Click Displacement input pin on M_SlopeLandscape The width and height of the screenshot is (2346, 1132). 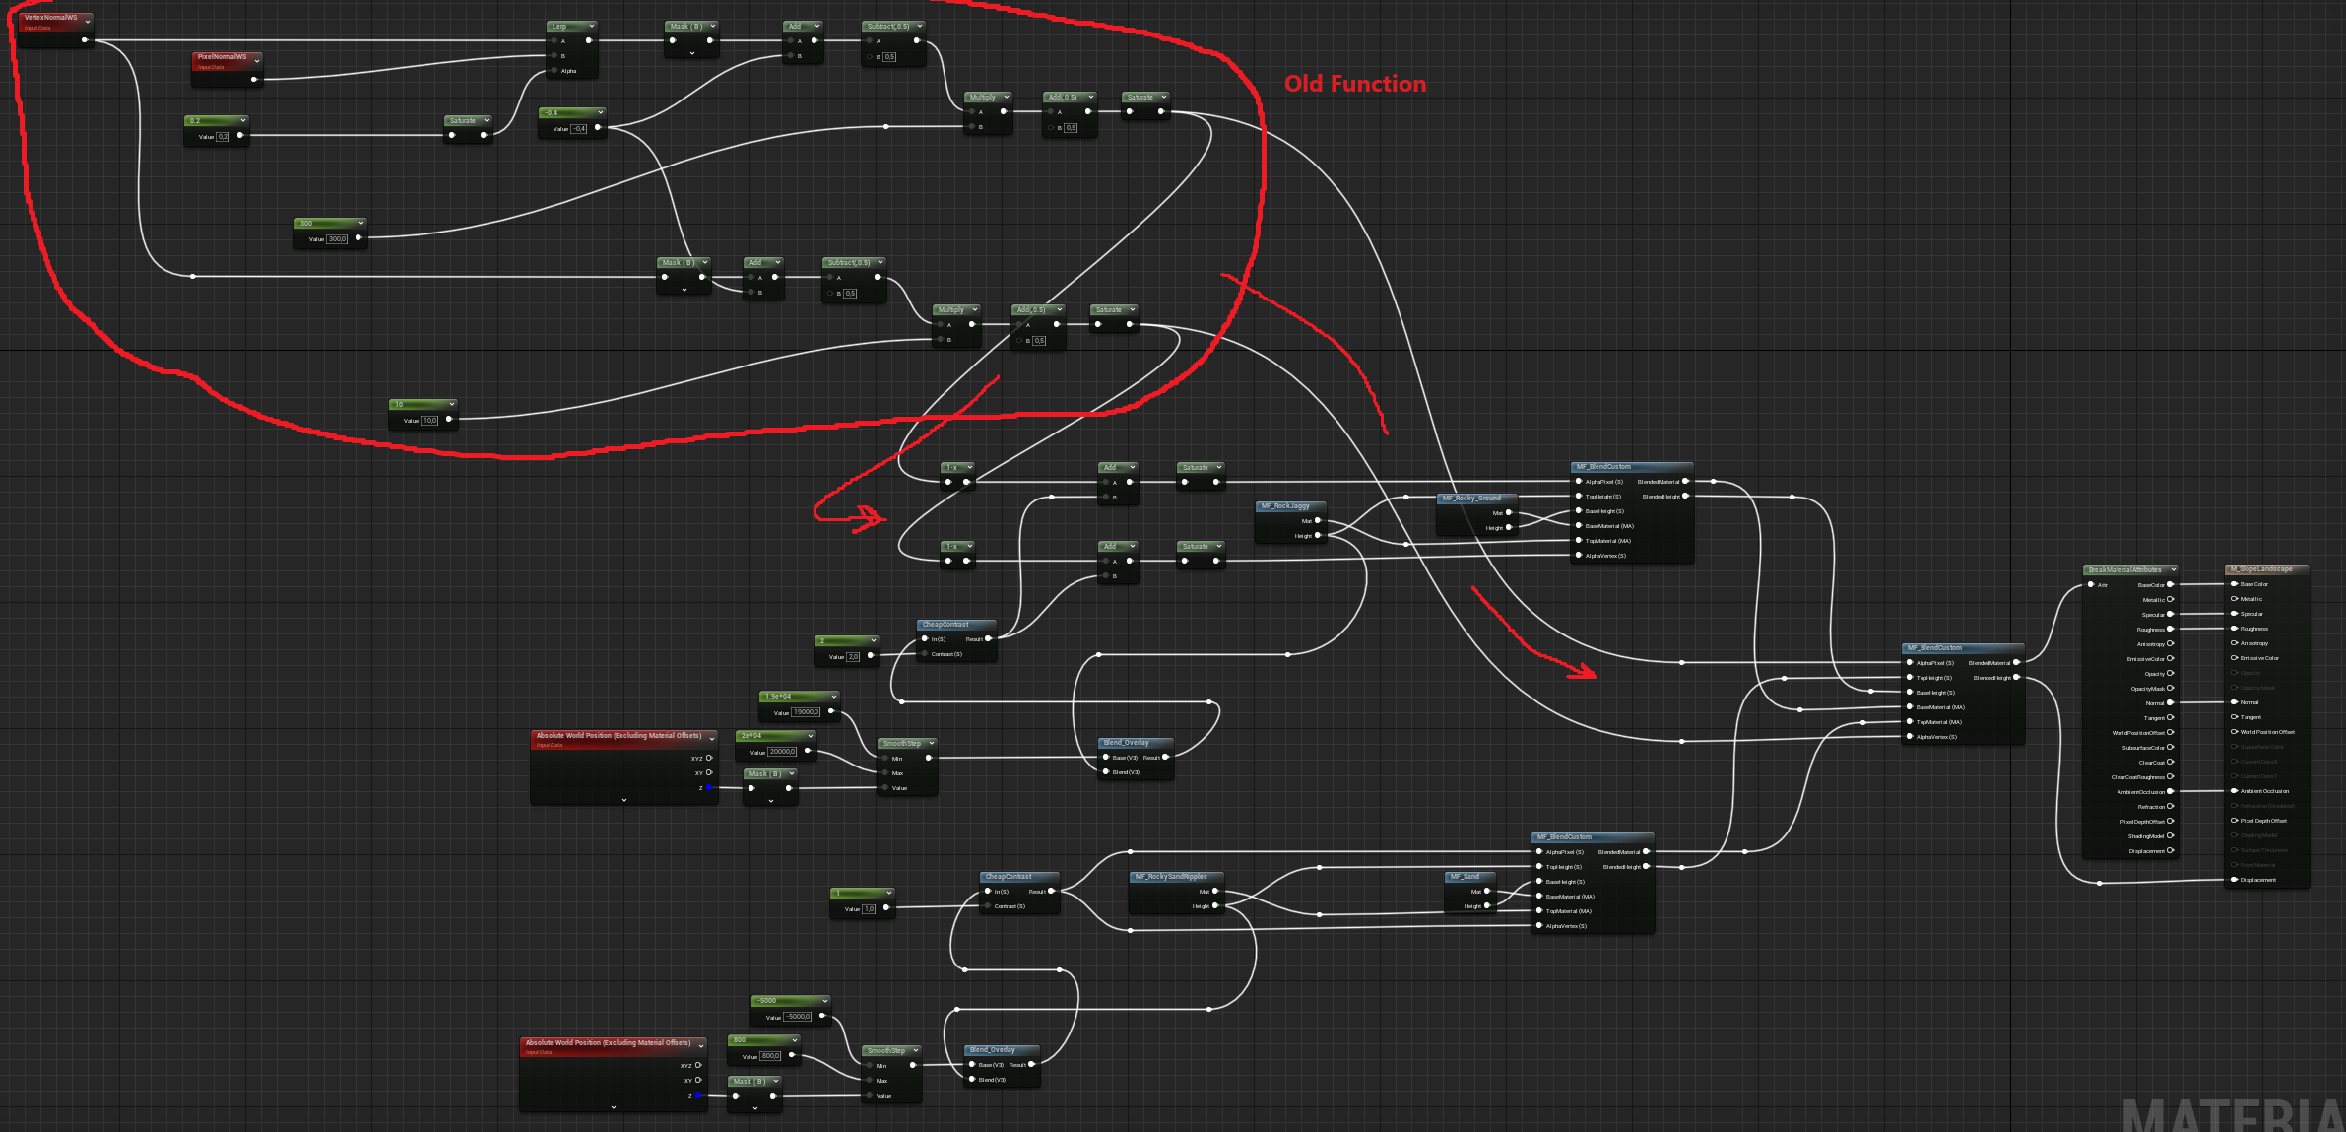click(2234, 880)
